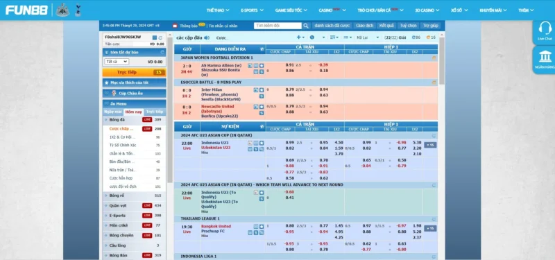Viewport: 555px width, 260px height.
Task: Click the Tìm kiếm đội search field
Action: coord(278,26)
